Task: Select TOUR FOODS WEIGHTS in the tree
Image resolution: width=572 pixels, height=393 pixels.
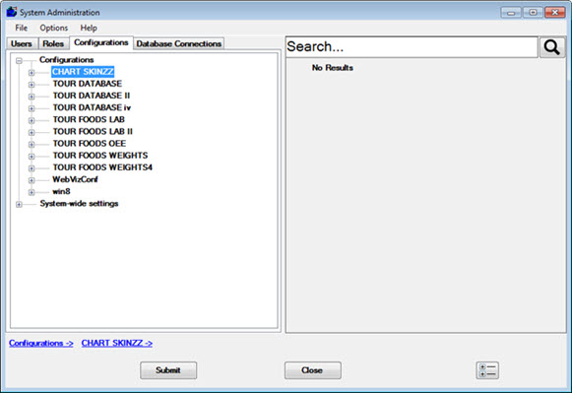Action: click(100, 156)
